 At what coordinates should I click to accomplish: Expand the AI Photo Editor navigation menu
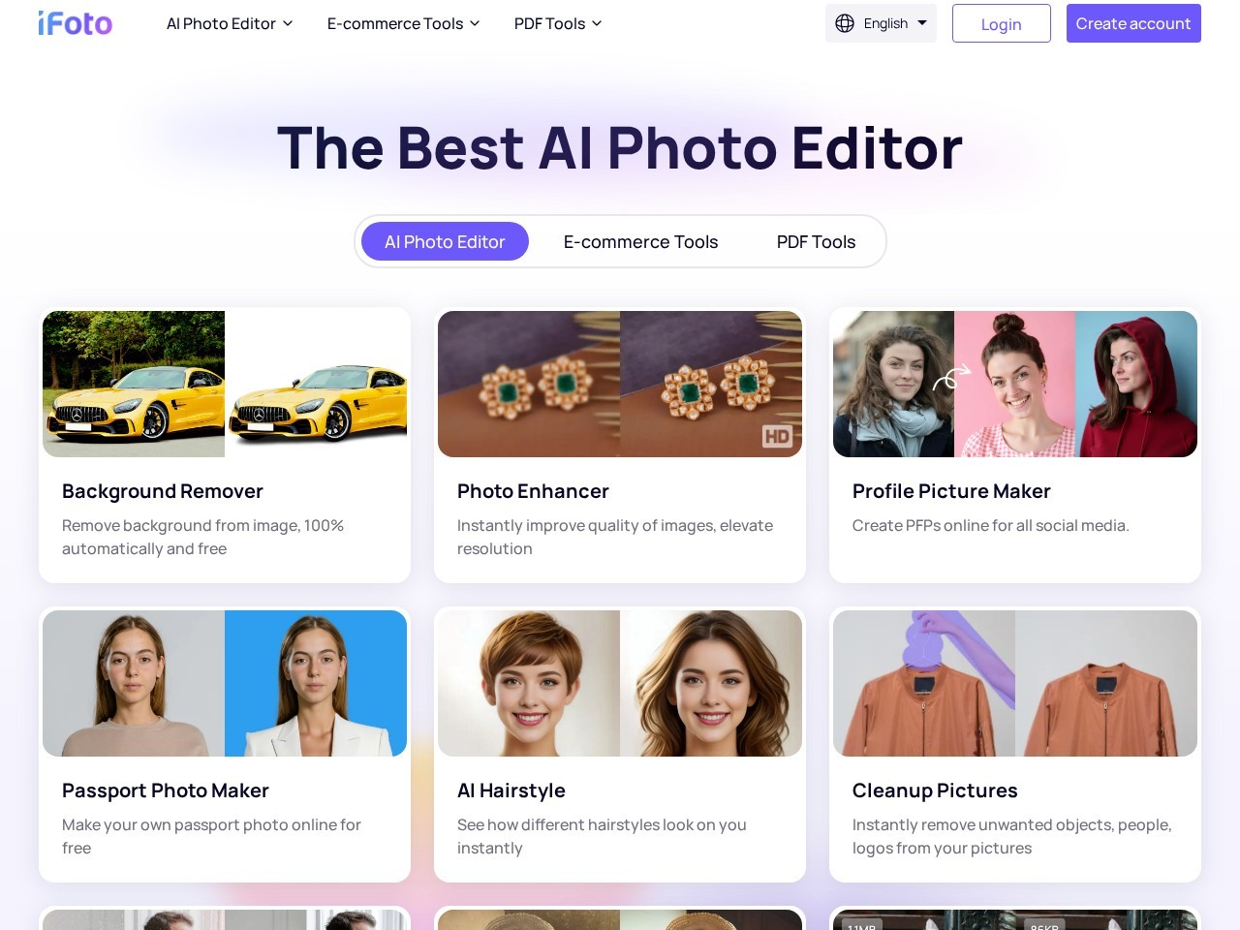230,23
